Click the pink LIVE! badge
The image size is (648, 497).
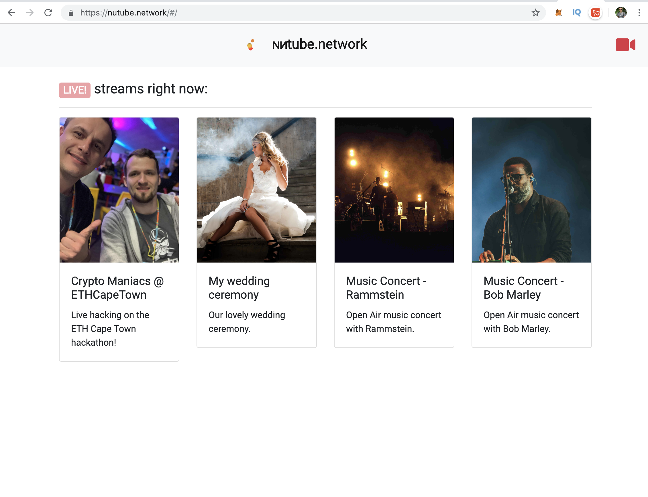74,90
